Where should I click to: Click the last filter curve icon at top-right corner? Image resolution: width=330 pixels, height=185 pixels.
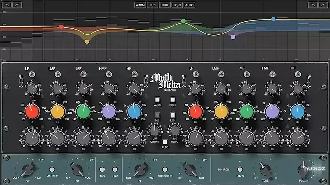tap(323, 5)
